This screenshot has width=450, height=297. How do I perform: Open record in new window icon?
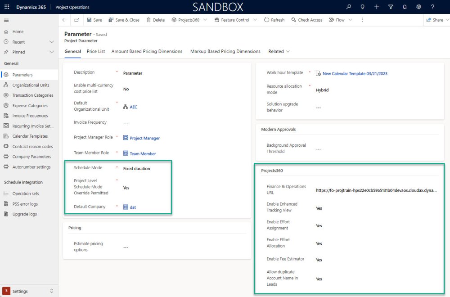(76, 20)
